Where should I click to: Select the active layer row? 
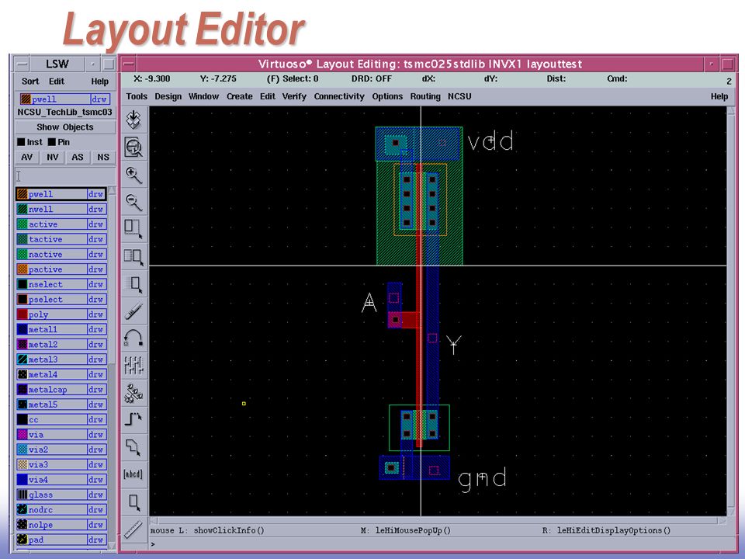pyautogui.click(x=61, y=224)
